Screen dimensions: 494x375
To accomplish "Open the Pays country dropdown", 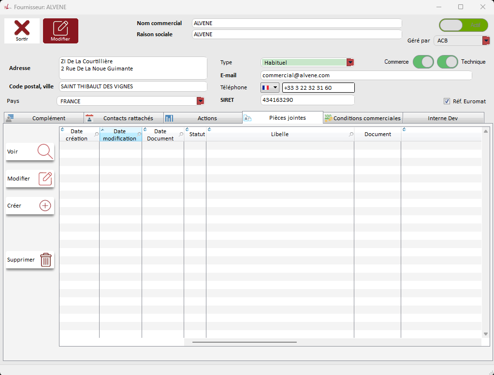I will (200, 101).
